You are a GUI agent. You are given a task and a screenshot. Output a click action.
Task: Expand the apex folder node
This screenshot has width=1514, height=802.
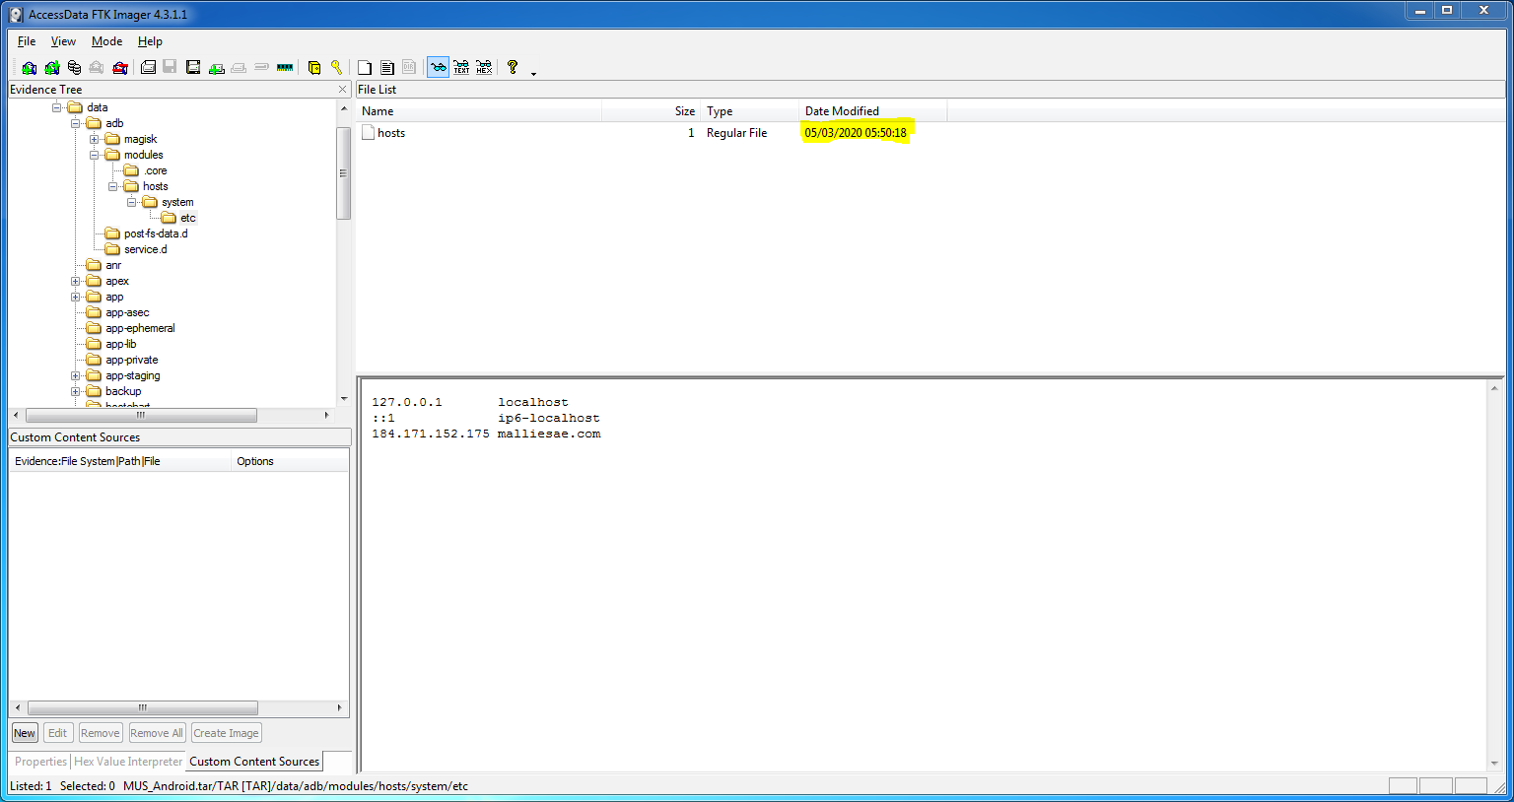(76, 281)
